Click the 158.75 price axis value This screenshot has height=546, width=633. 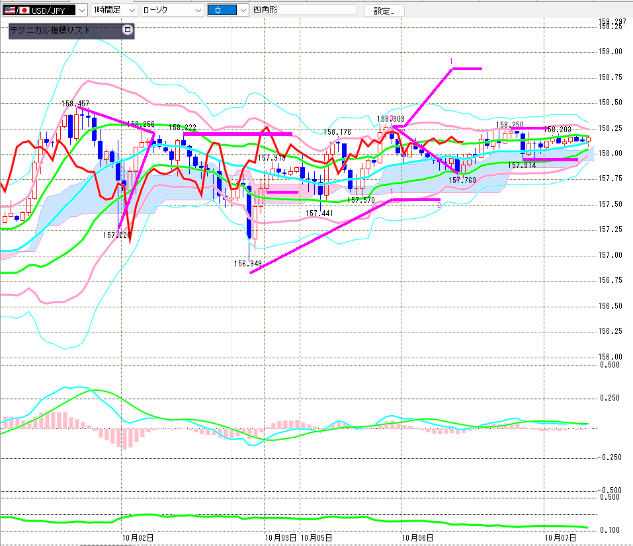tap(611, 77)
